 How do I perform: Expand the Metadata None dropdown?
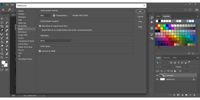pos(56,41)
